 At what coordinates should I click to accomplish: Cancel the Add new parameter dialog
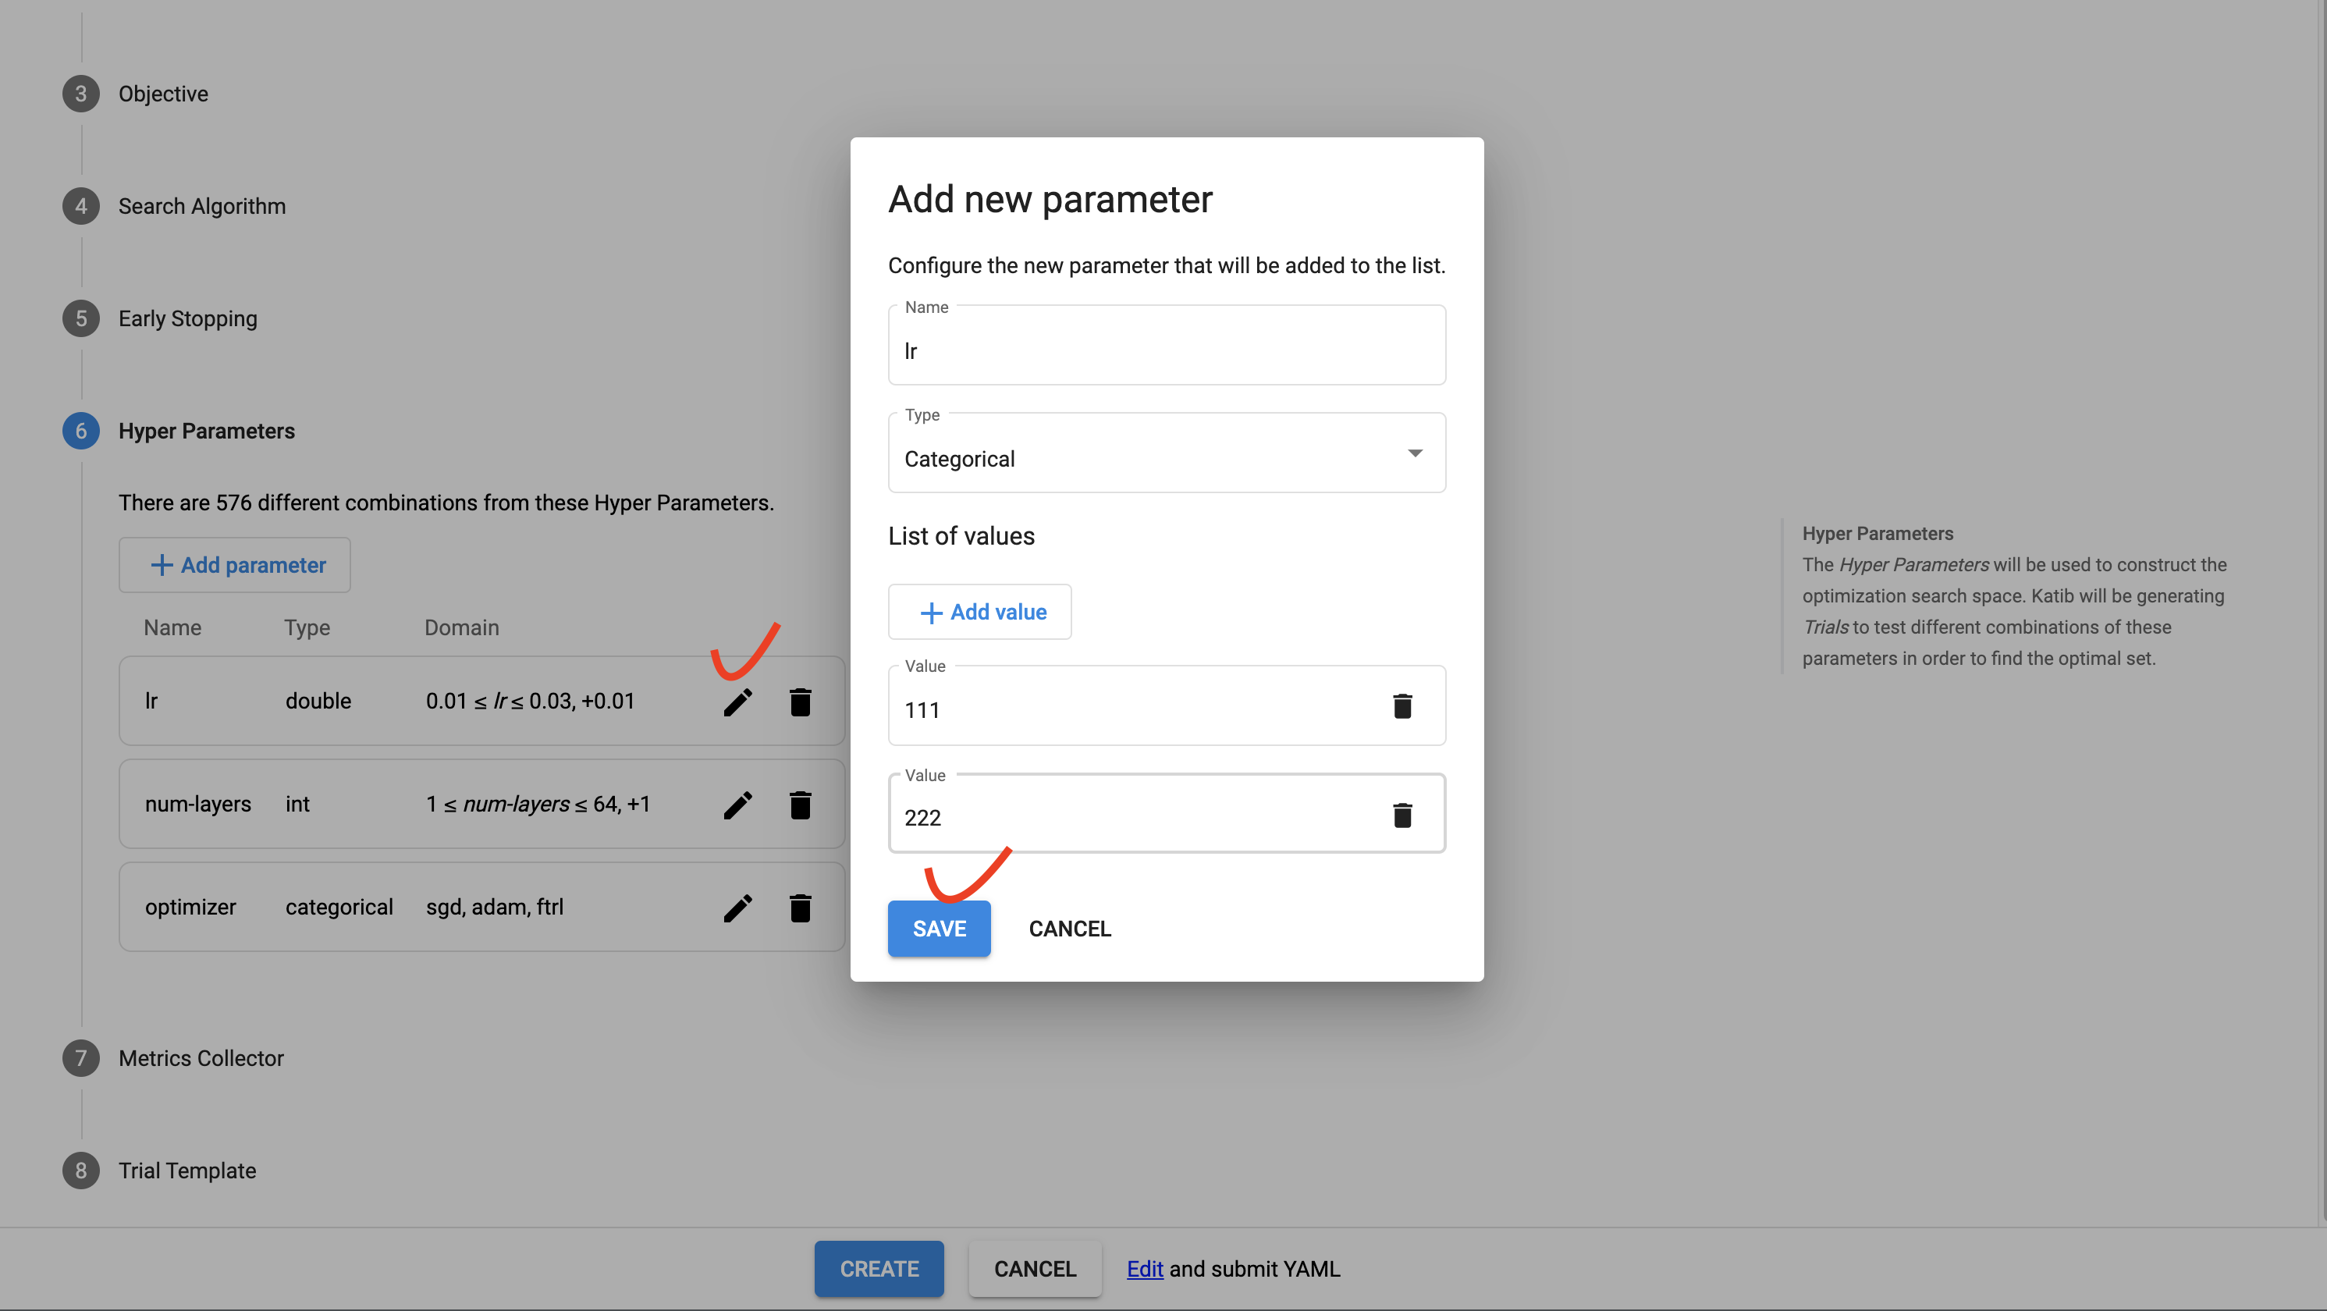(1070, 929)
